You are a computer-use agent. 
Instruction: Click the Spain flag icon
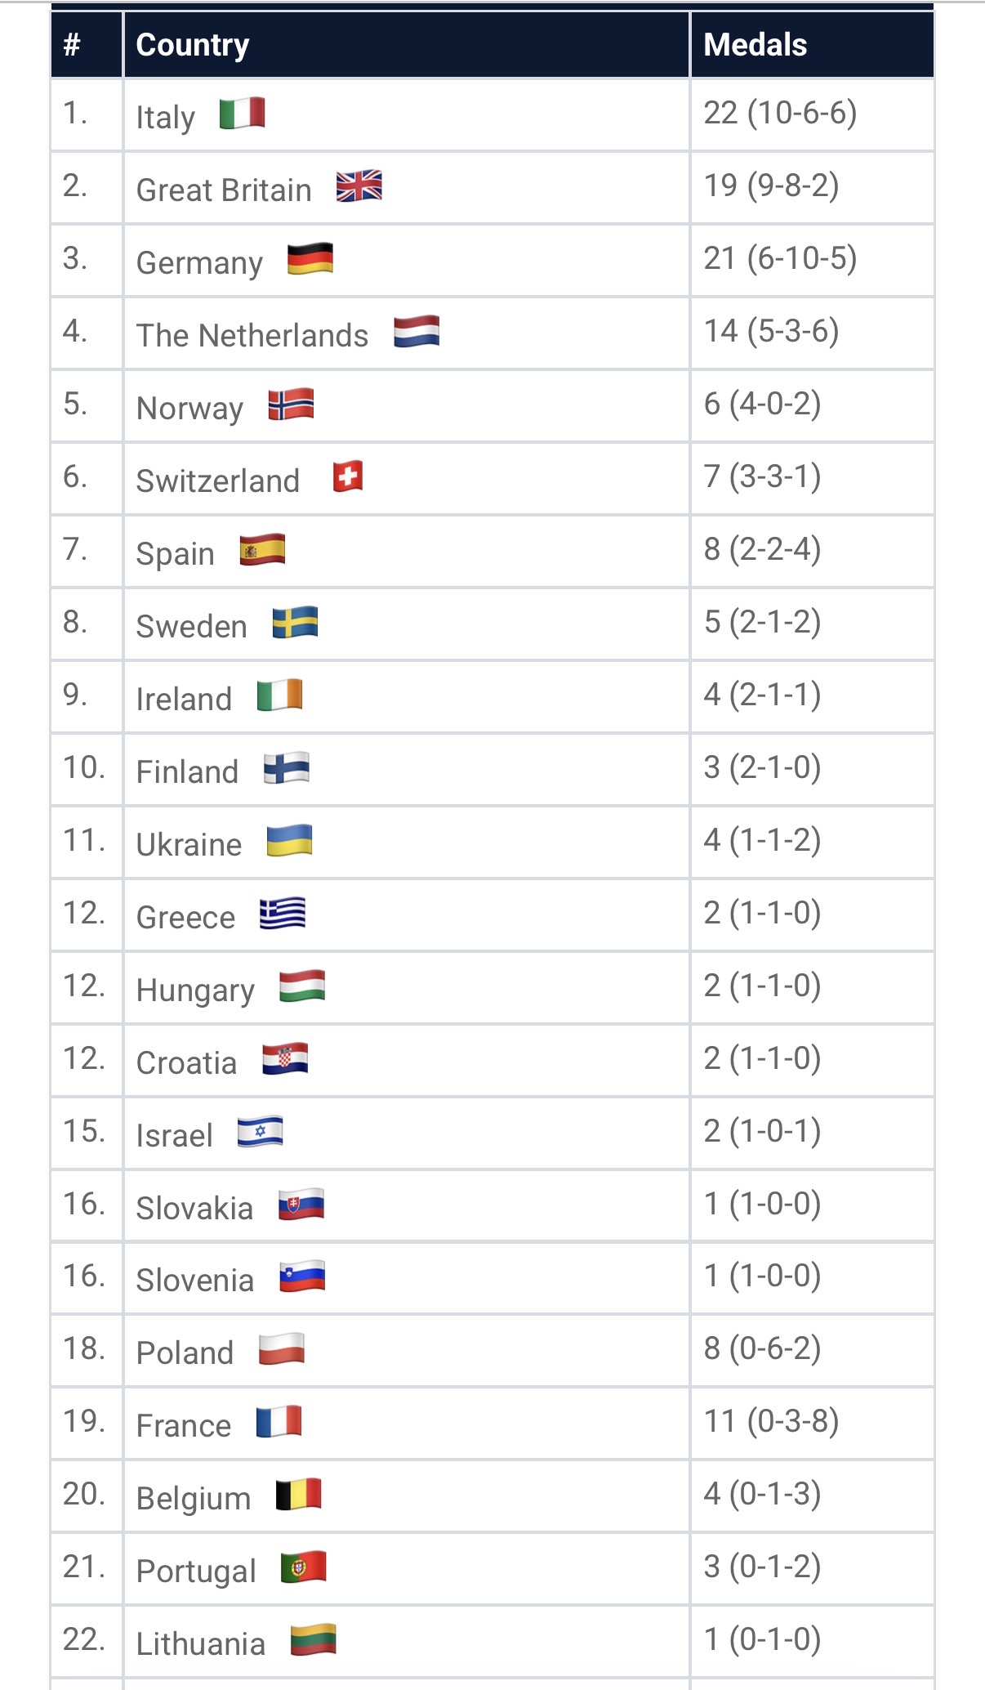point(262,550)
